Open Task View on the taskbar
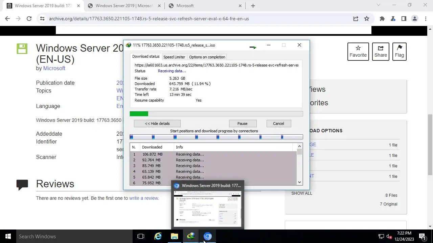This screenshot has height=243, width=433. [x=141, y=236]
